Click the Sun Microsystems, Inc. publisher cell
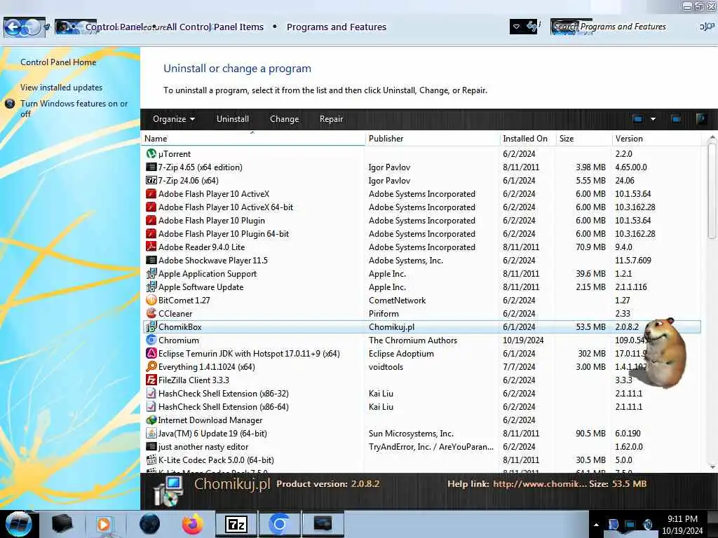718x538 pixels. (411, 433)
